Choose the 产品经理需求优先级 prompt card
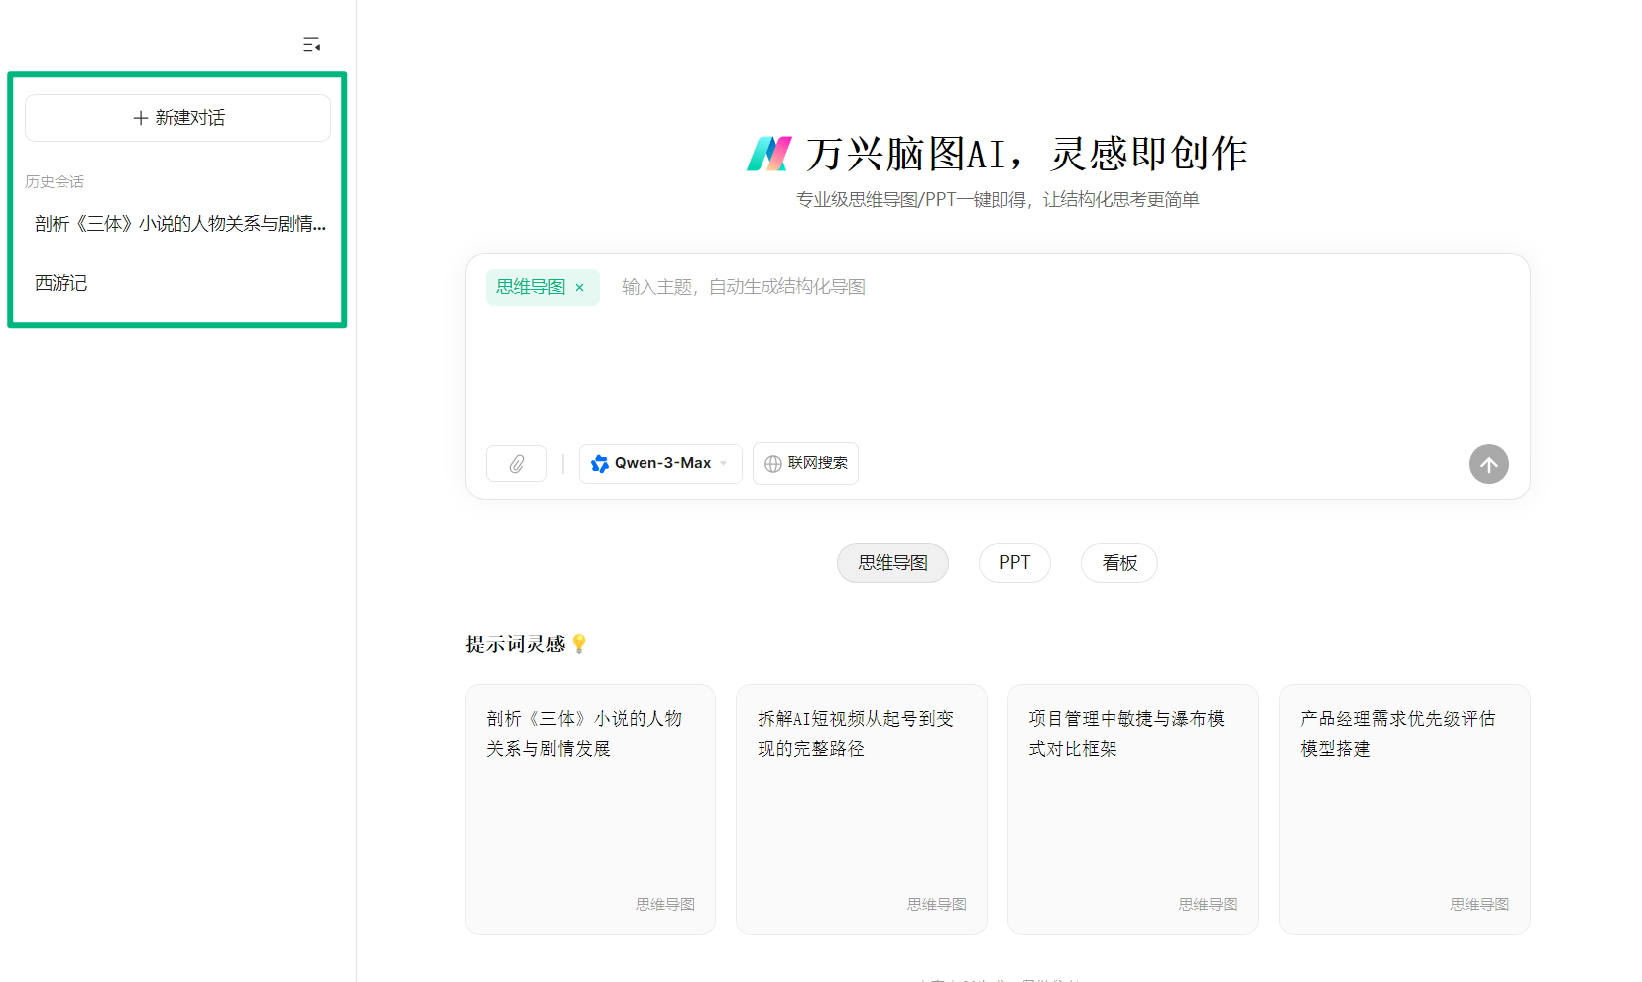 1405,810
